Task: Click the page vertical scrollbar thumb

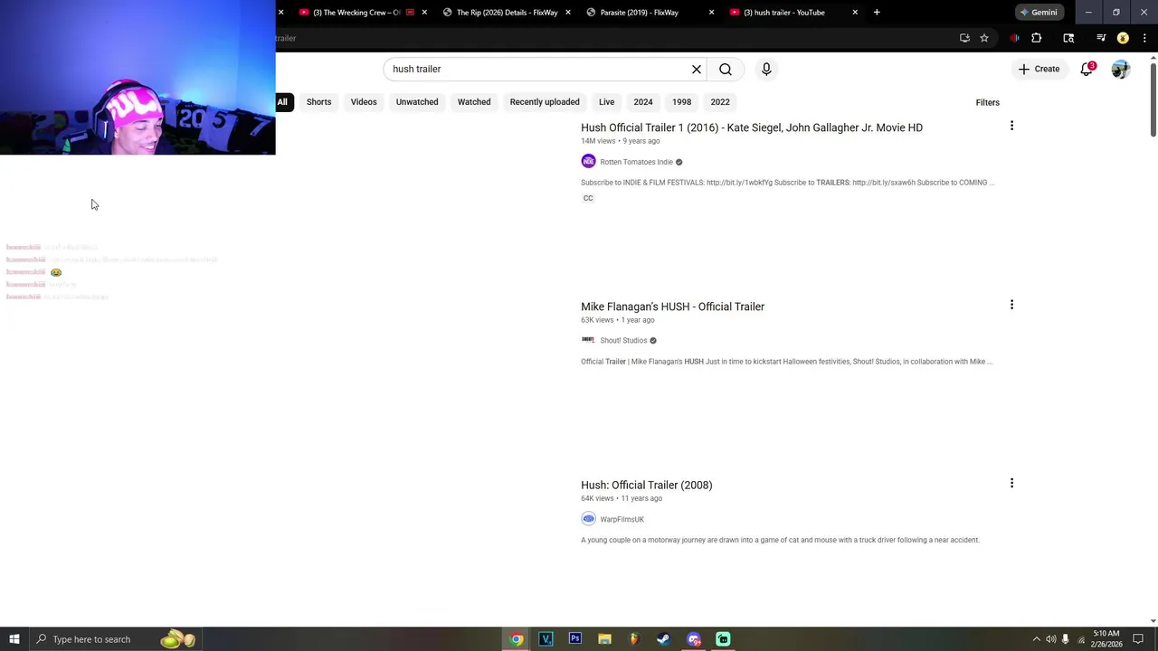Action: 1153,99
